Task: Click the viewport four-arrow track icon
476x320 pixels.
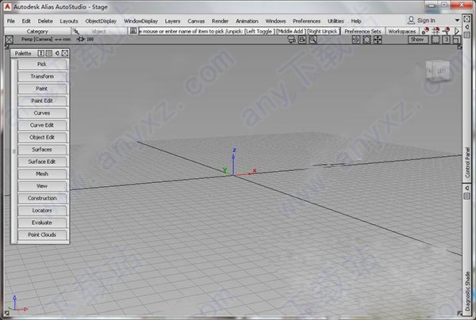Action: click(378, 40)
